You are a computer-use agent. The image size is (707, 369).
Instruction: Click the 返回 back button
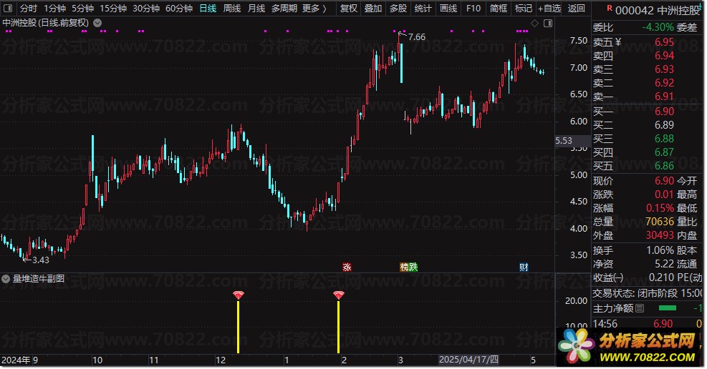coord(576,8)
